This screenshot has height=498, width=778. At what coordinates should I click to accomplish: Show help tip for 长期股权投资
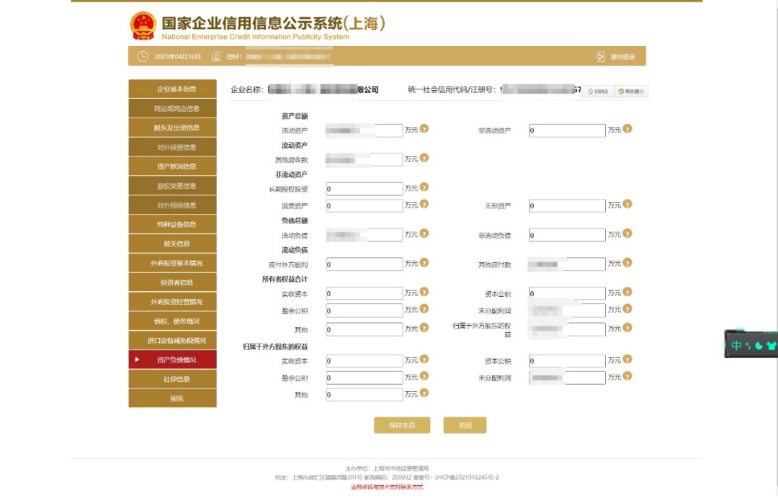click(x=424, y=187)
